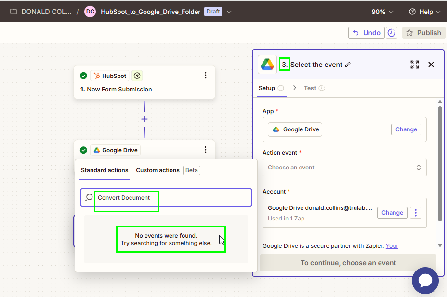This screenshot has width=447, height=297.
Task: Click the Google Drive chip in App field
Action: click(x=295, y=129)
